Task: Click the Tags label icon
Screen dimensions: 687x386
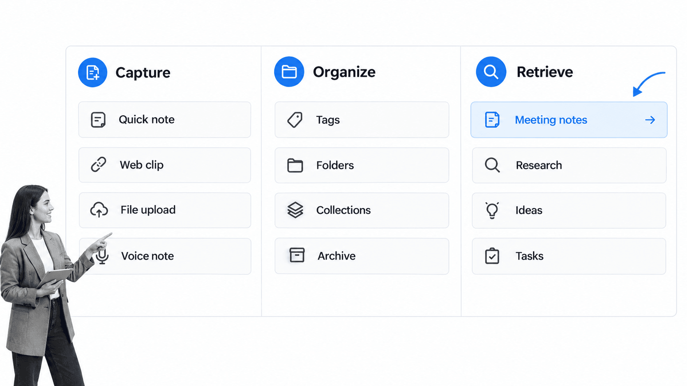Action: (x=295, y=120)
